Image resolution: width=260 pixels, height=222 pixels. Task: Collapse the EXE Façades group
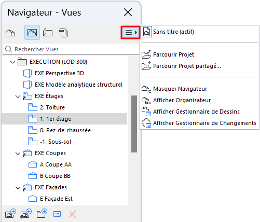point(18,188)
